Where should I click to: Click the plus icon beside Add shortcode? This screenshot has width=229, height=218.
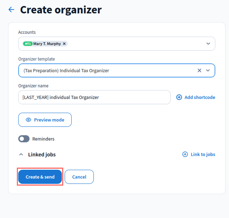pyautogui.click(x=179, y=97)
